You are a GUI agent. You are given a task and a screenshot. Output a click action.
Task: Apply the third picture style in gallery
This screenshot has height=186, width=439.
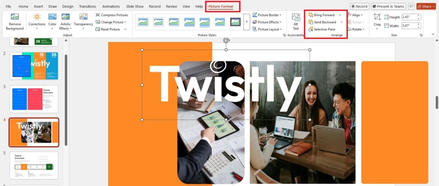coord(174,22)
